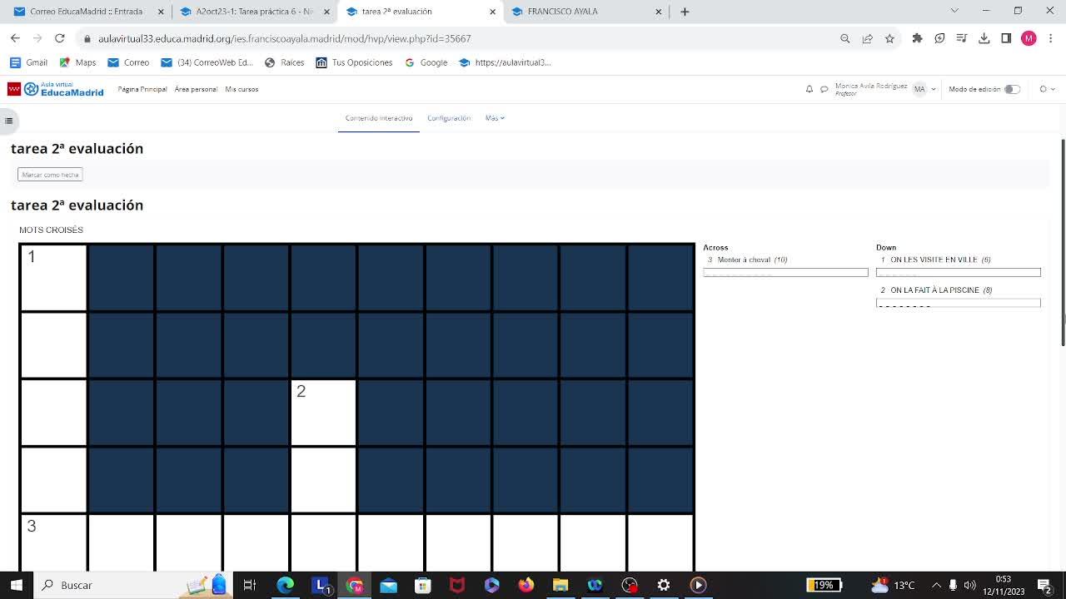This screenshot has width=1066, height=599.
Task: Share this page via the address bar icon
Action: [x=867, y=38]
